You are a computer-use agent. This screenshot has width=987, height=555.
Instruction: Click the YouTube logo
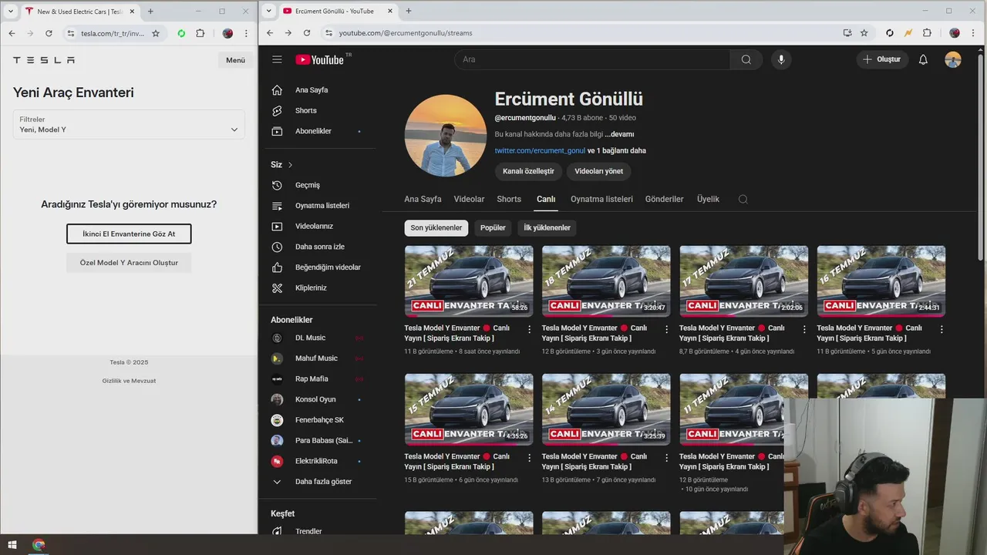pos(319,59)
